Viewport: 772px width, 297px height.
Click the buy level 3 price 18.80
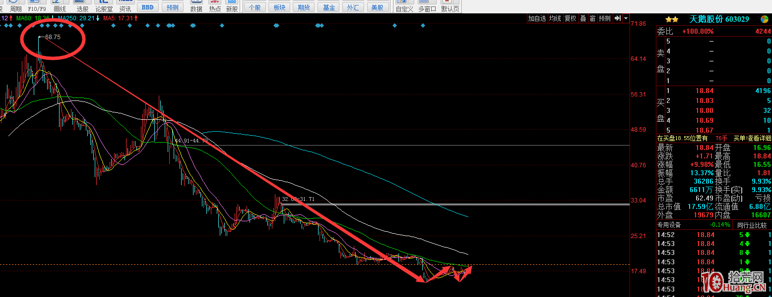705,111
